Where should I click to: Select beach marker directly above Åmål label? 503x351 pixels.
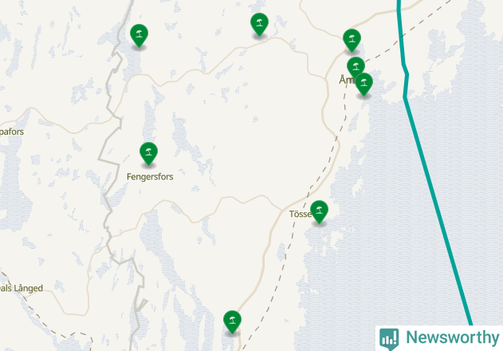tap(356, 67)
